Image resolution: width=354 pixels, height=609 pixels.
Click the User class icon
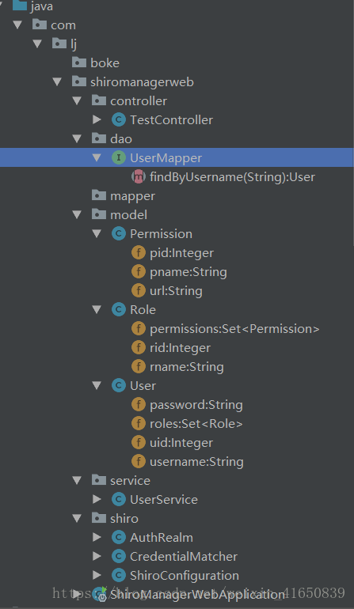[x=119, y=386]
